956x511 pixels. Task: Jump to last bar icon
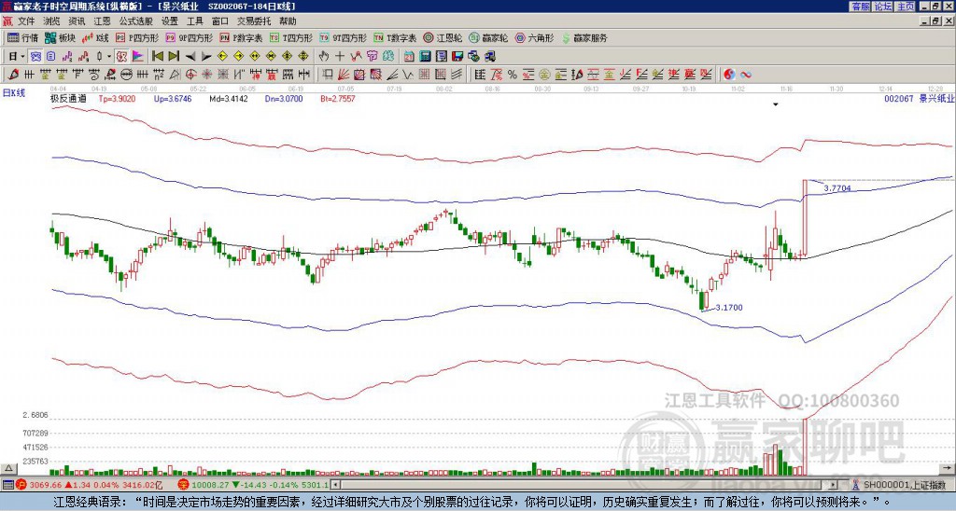(x=174, y=57)
